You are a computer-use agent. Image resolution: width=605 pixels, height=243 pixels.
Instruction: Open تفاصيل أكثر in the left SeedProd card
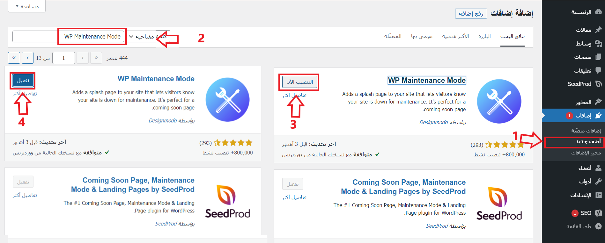25,195
